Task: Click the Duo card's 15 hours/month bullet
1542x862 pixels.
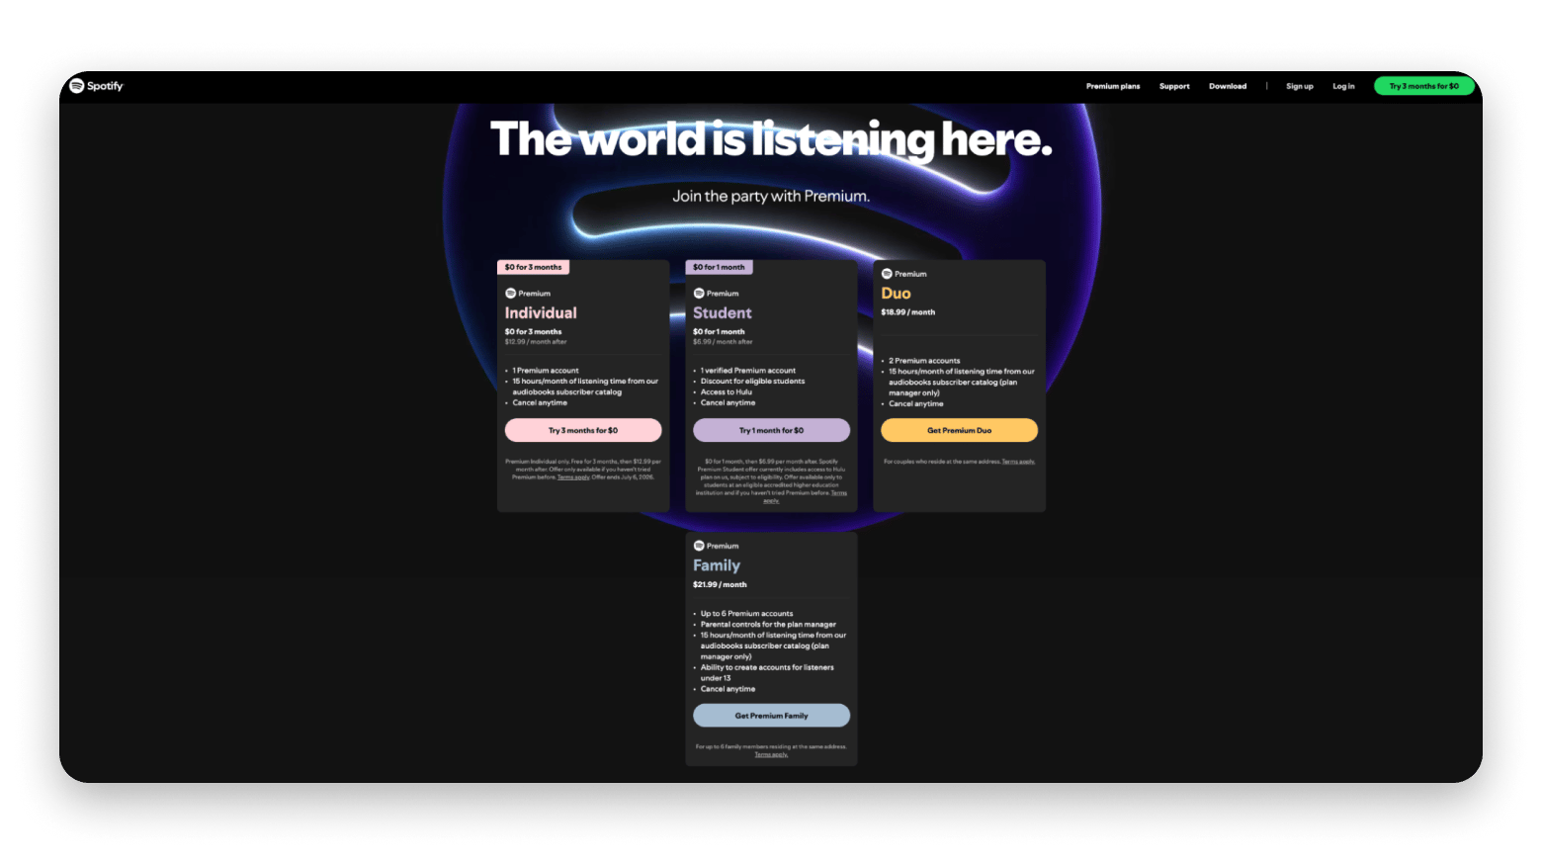Action: [x=961, y=382]
